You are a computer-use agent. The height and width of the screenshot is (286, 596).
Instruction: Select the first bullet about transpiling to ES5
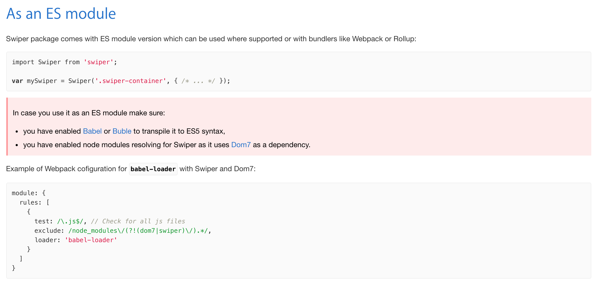coord(124,131)
